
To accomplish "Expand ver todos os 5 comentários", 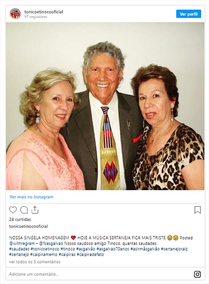I will pos(35,262).
